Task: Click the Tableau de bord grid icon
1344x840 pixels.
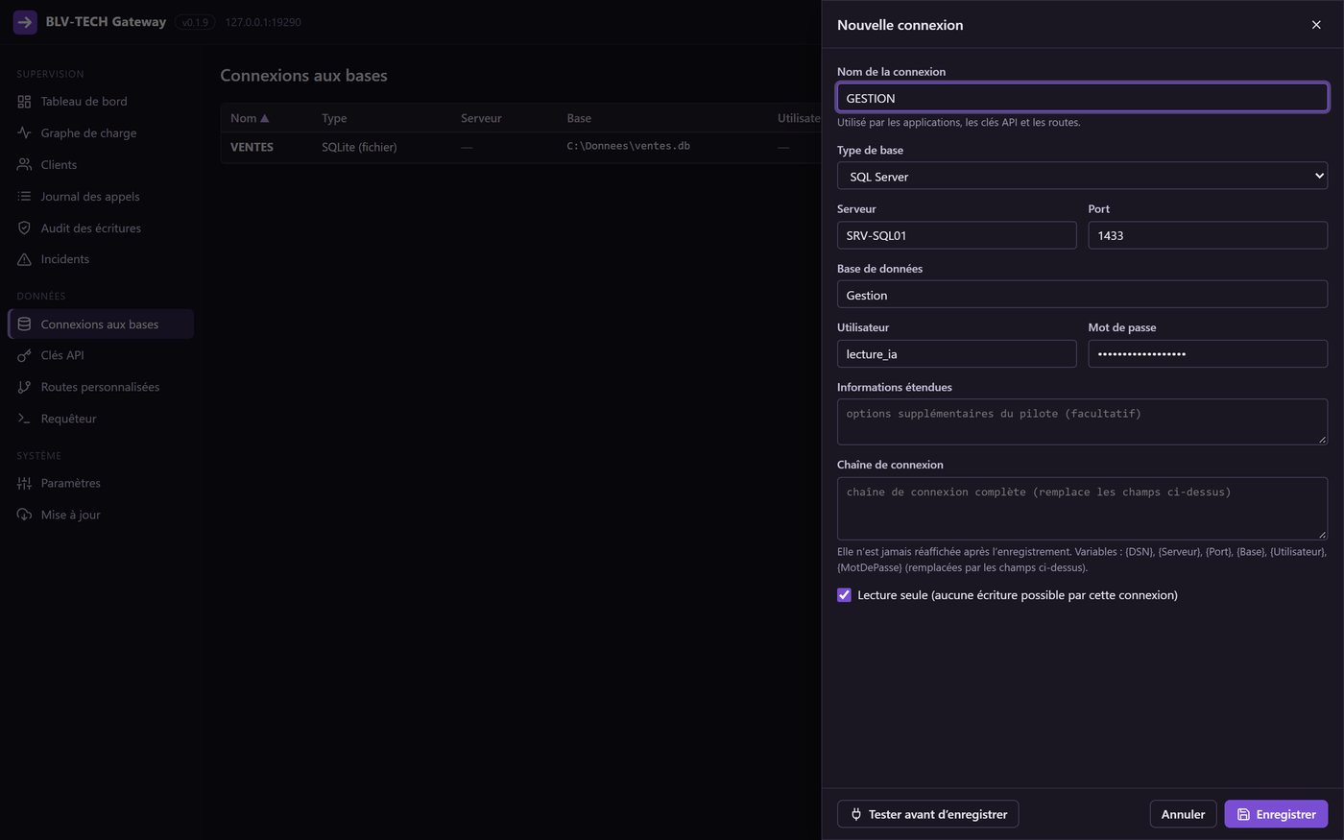Action: click(x=24, y=102)
